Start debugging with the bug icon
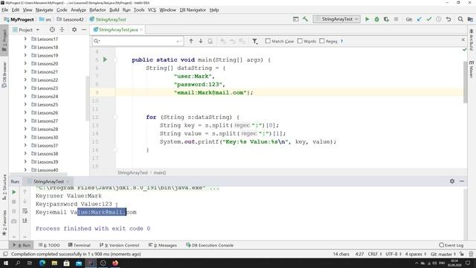Viewport: 476px width, 268px height. coord(377,19)
